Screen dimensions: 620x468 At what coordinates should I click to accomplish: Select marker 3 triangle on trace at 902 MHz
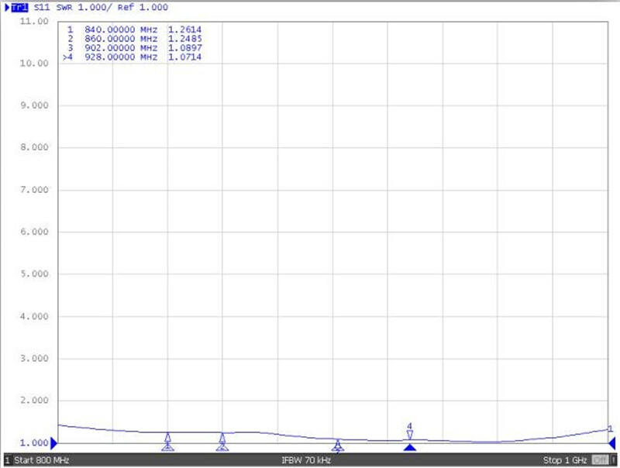click(x=337, y=443)
